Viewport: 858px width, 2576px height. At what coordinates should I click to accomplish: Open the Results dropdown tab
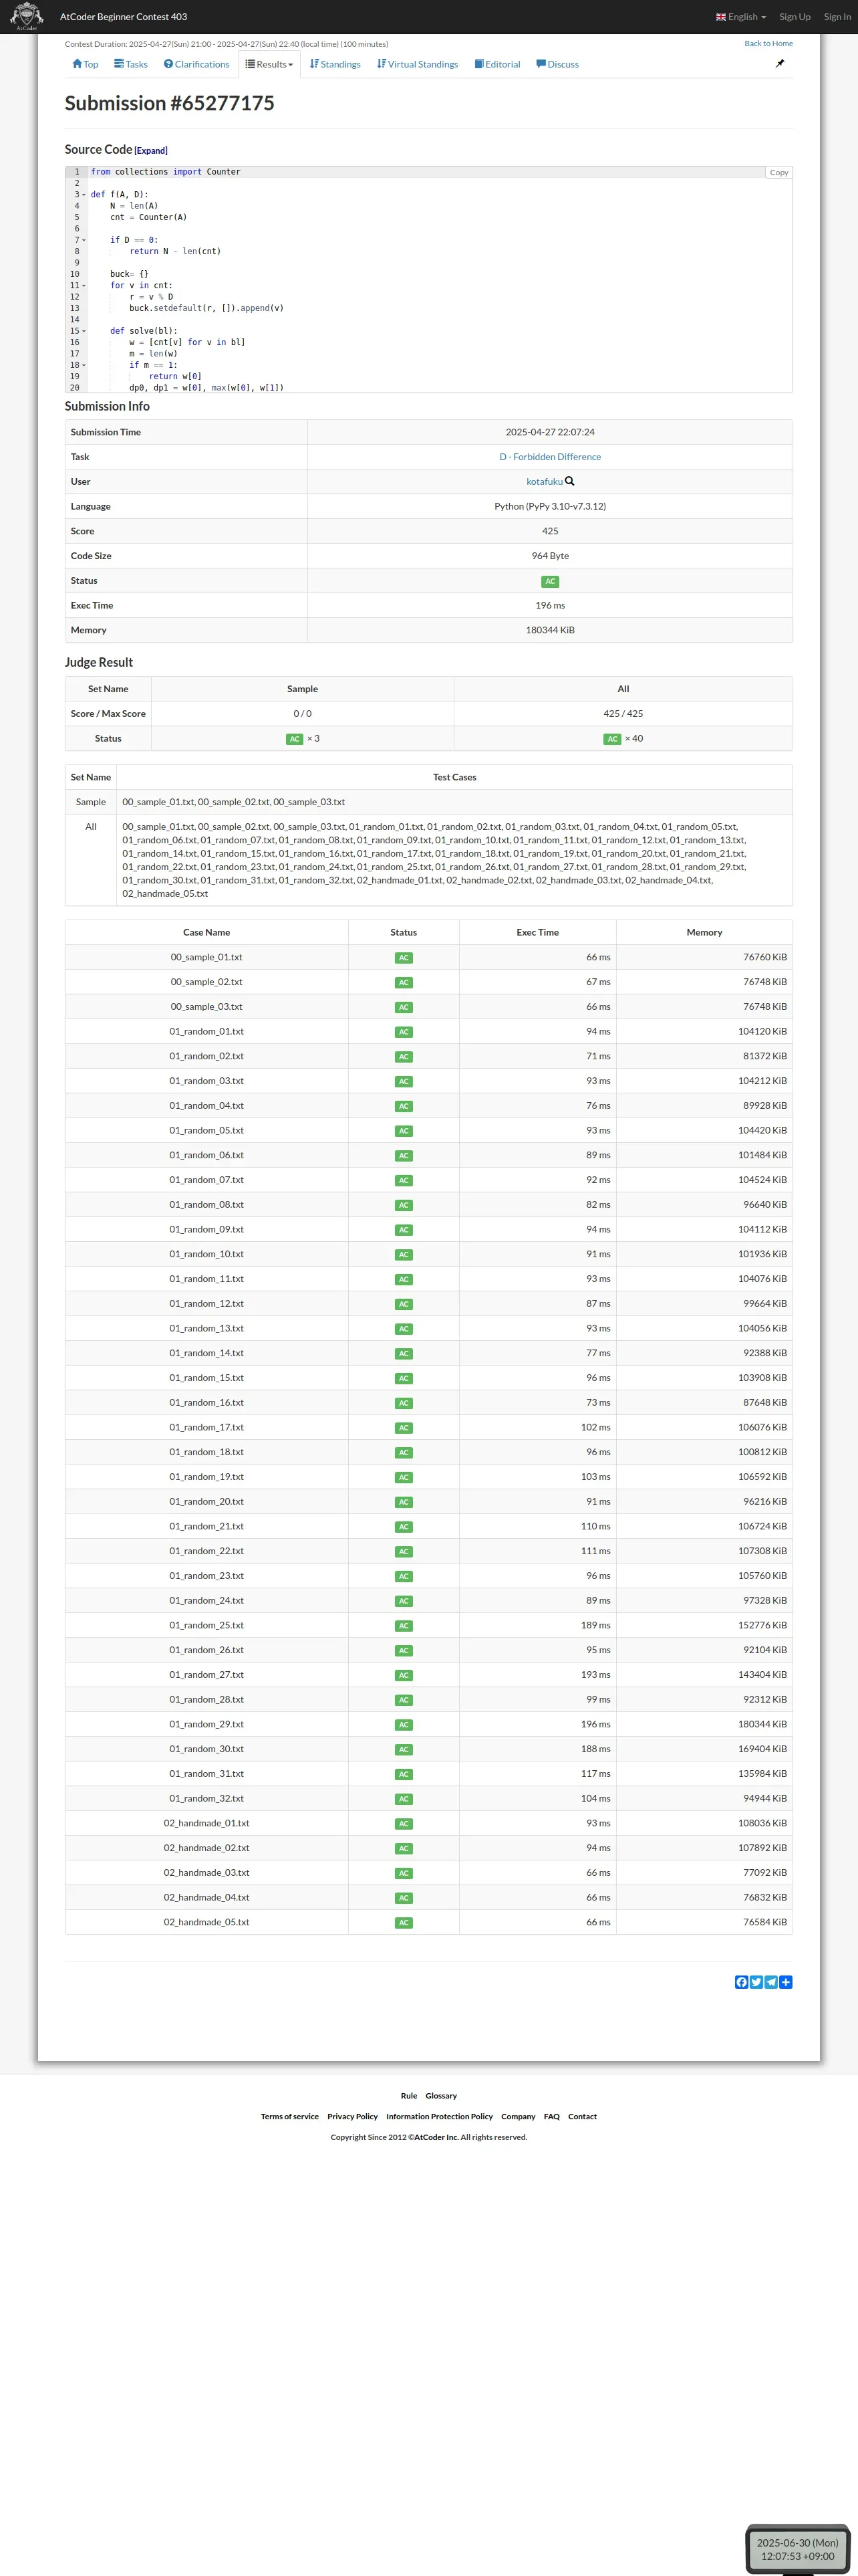270,64
